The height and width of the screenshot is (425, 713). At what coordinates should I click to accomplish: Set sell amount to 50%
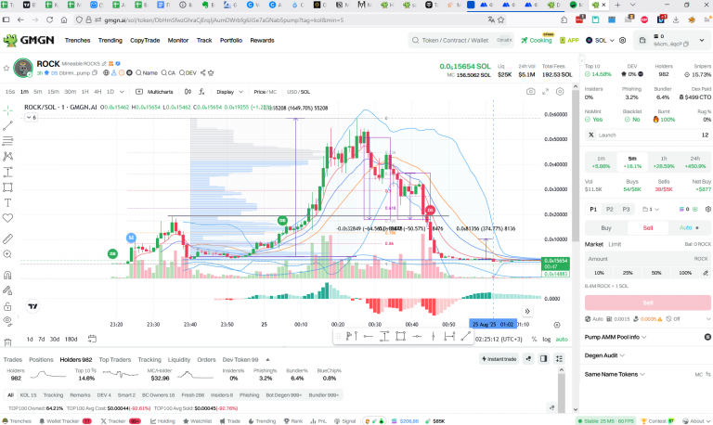(x=656, y=273)
